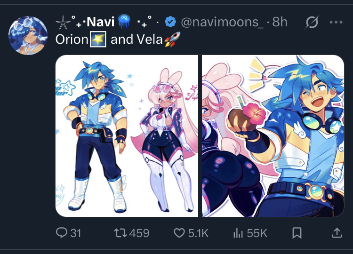Click the Grok slashed-circle icon
Image resolution: width=353 pixels, height=254 pixels.
tap(312, 22)
